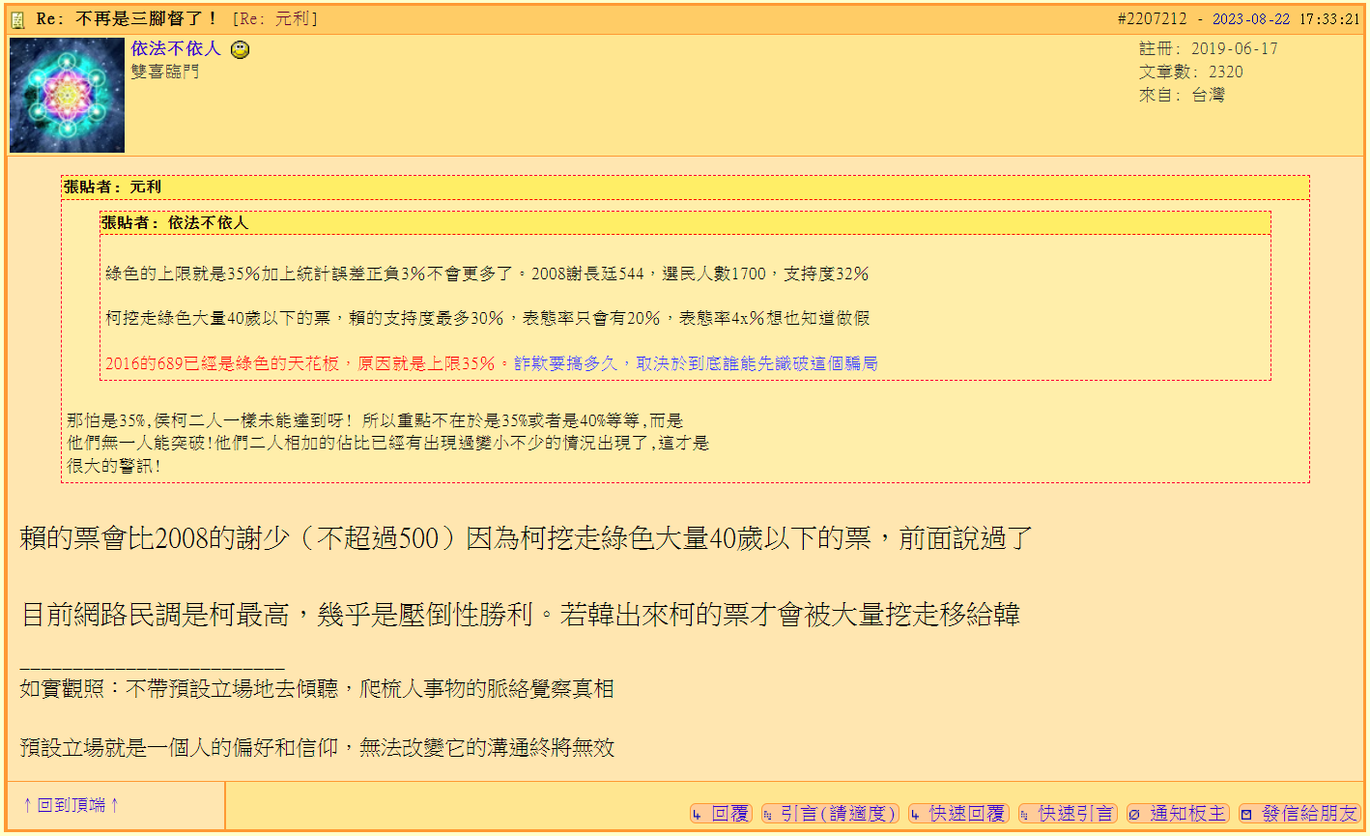Click the smiley emoticon next to 依法不依人

[240, 49]
